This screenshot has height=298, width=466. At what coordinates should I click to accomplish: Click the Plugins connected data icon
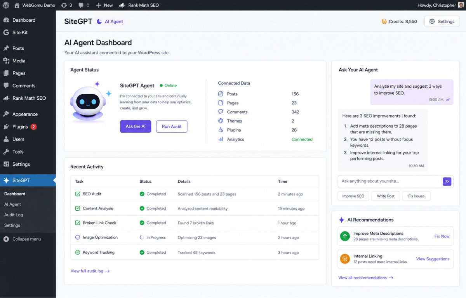coord(221,130)
